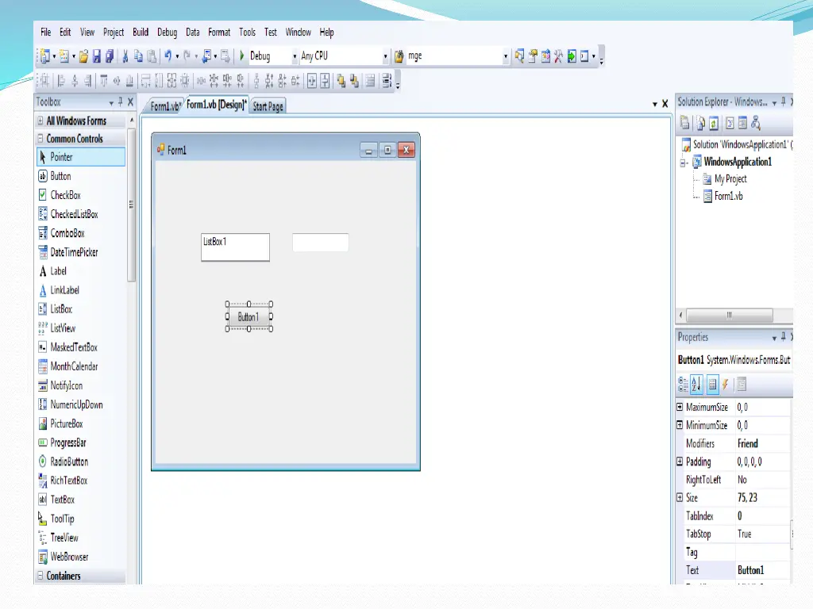Click the empty textbox on Form1
Image resolution: width=813 pixels, height=609 pixels.
click(x=321, y=243)
